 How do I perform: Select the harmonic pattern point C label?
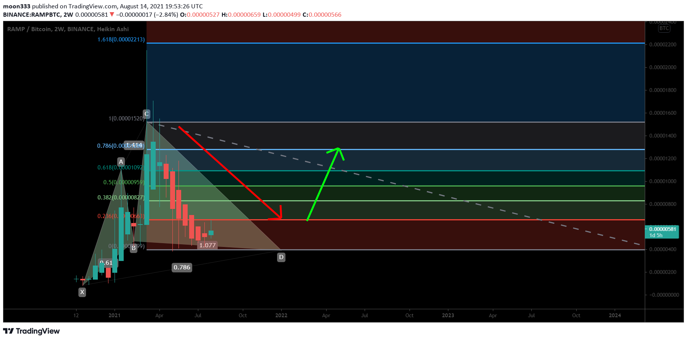[147, 114]
